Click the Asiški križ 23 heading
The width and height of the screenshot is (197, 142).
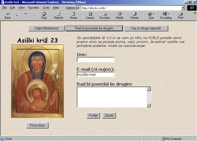point(37,40)
